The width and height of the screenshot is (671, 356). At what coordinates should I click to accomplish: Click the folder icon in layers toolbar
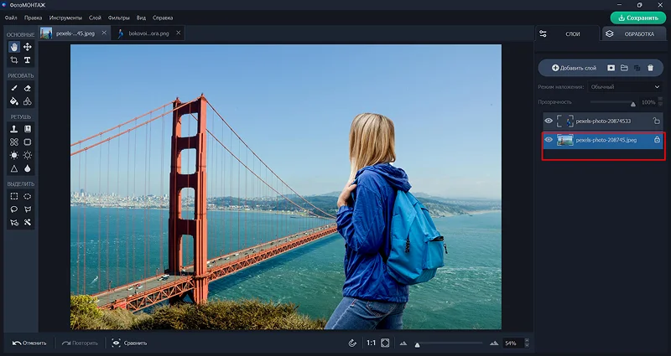624,68
